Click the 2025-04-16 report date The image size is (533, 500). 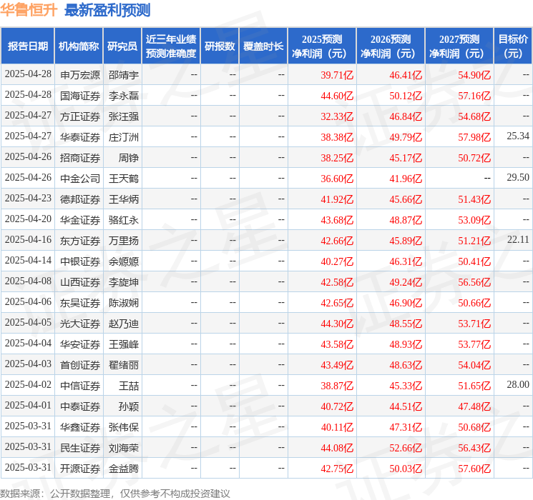click(x=28, y=240)
